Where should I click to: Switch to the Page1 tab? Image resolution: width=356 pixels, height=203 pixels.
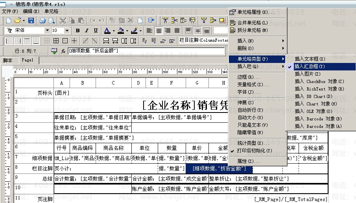27,60
